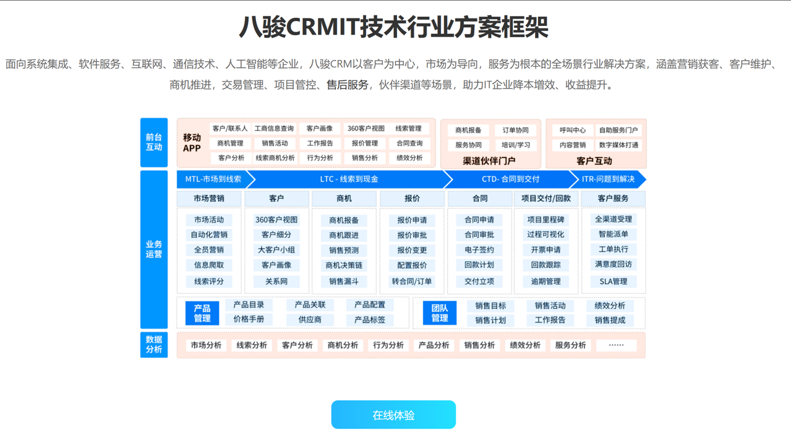Click the 电子签约 item under 合同

pyautogui.click(x=479, y=250)
